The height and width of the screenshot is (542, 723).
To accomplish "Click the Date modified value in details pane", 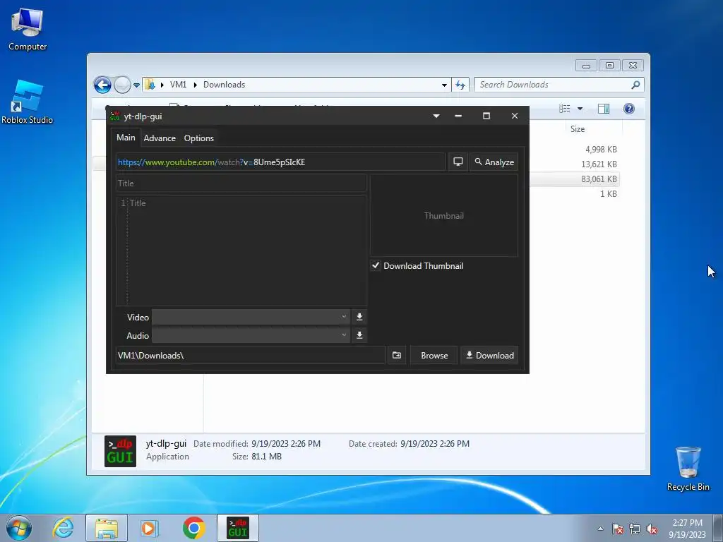I will [285, 444].
